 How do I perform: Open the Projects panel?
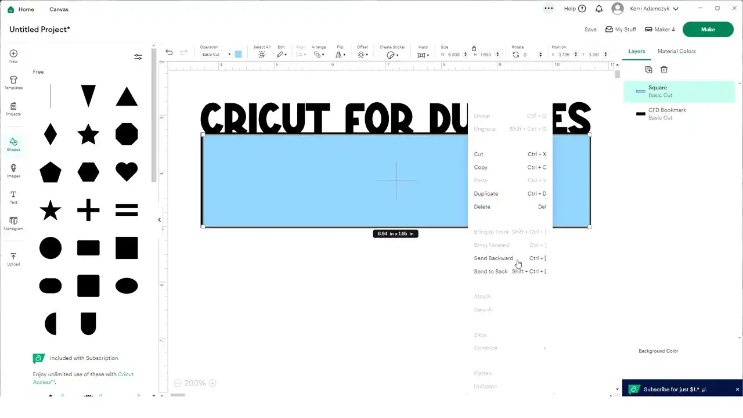pyautogui.click(x=13, y=109)
